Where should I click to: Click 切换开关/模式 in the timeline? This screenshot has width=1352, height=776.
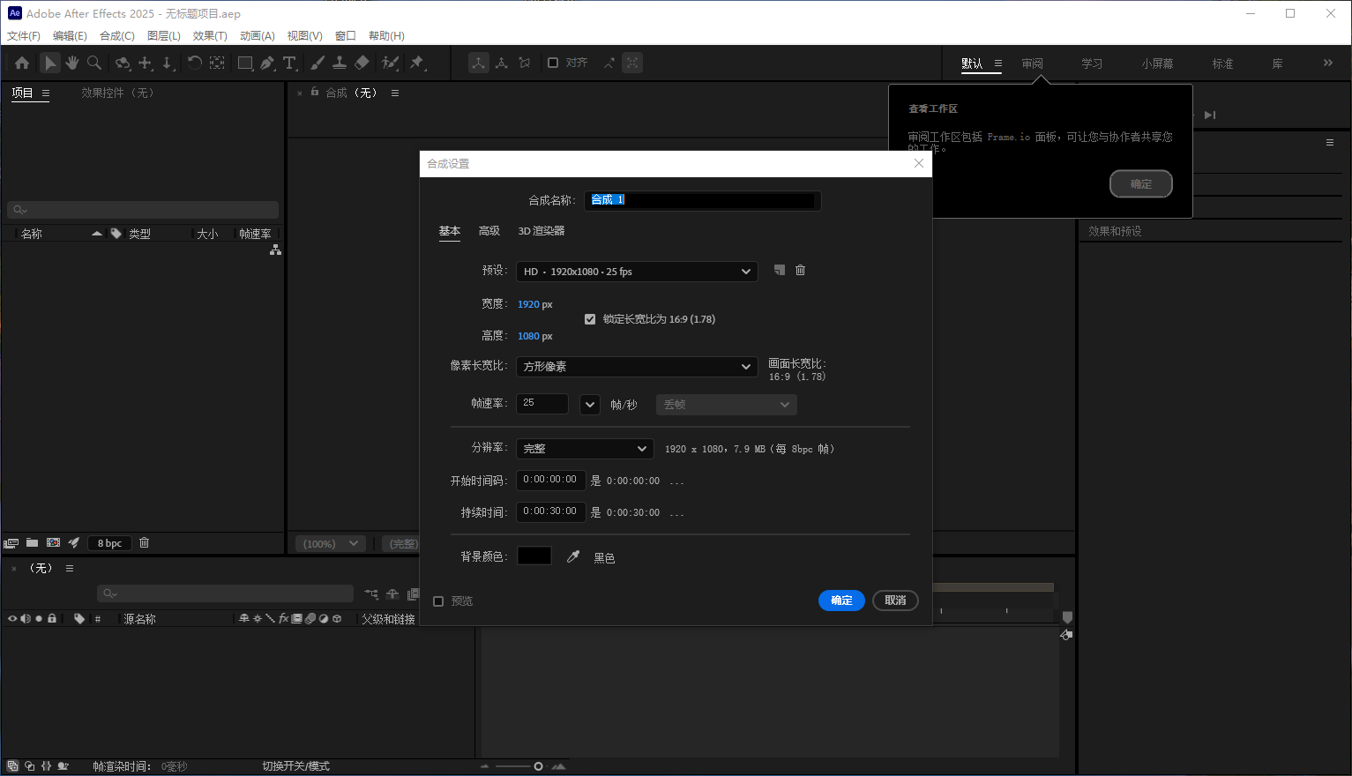[295, 766]
